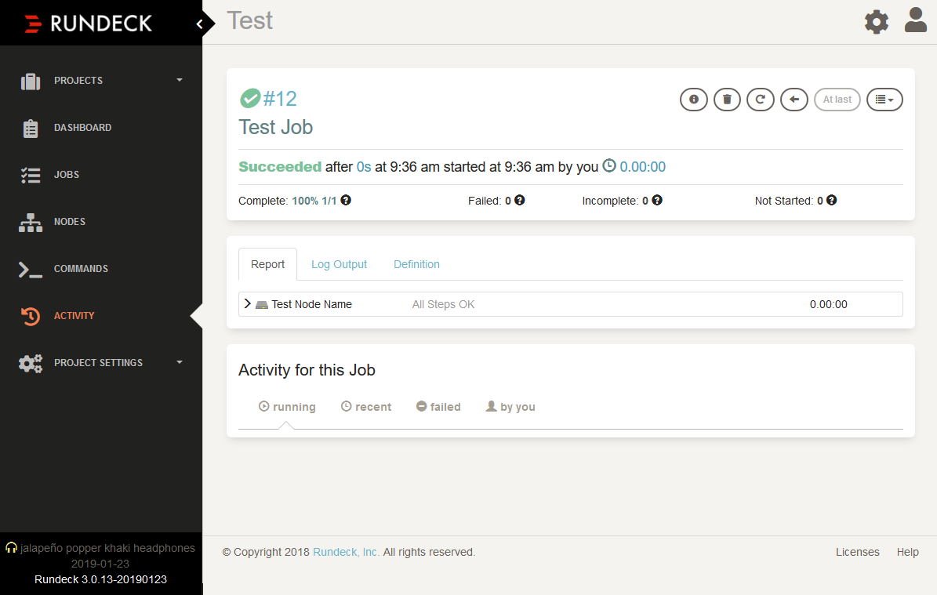
Task: Click the run-again circular arrow icon
Action: point(760,99)
